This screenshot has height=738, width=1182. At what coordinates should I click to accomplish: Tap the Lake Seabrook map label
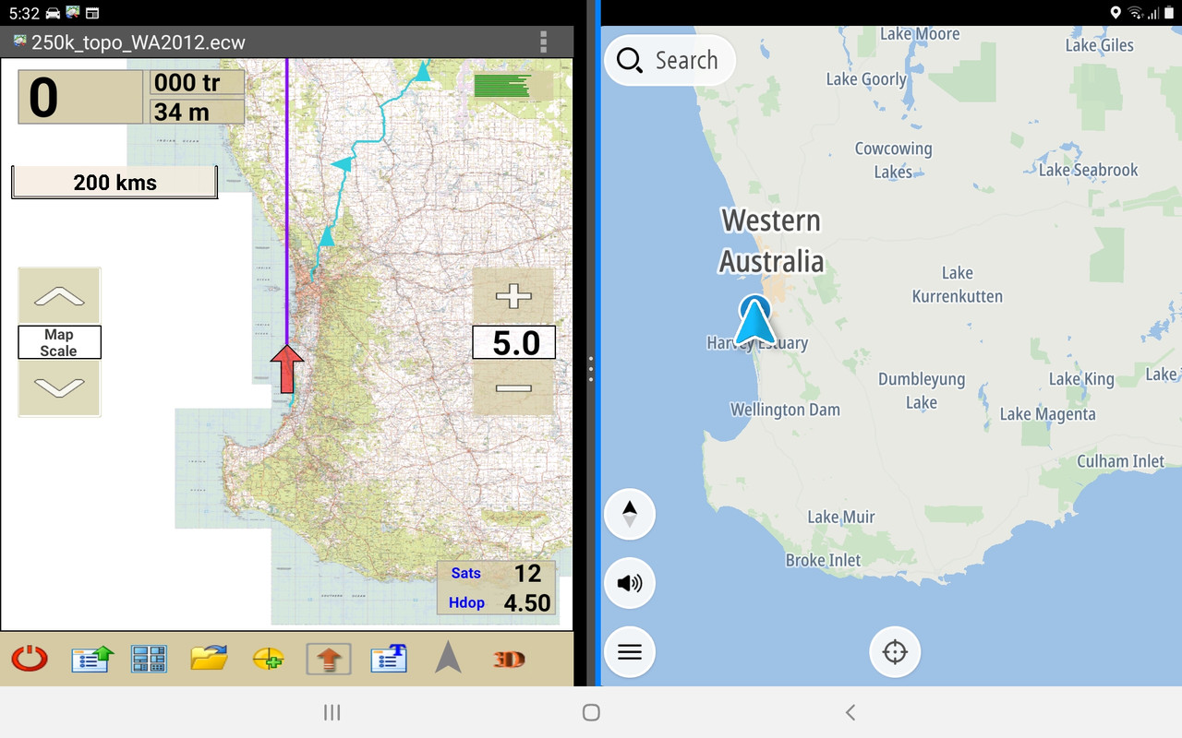click(1088, 170)
